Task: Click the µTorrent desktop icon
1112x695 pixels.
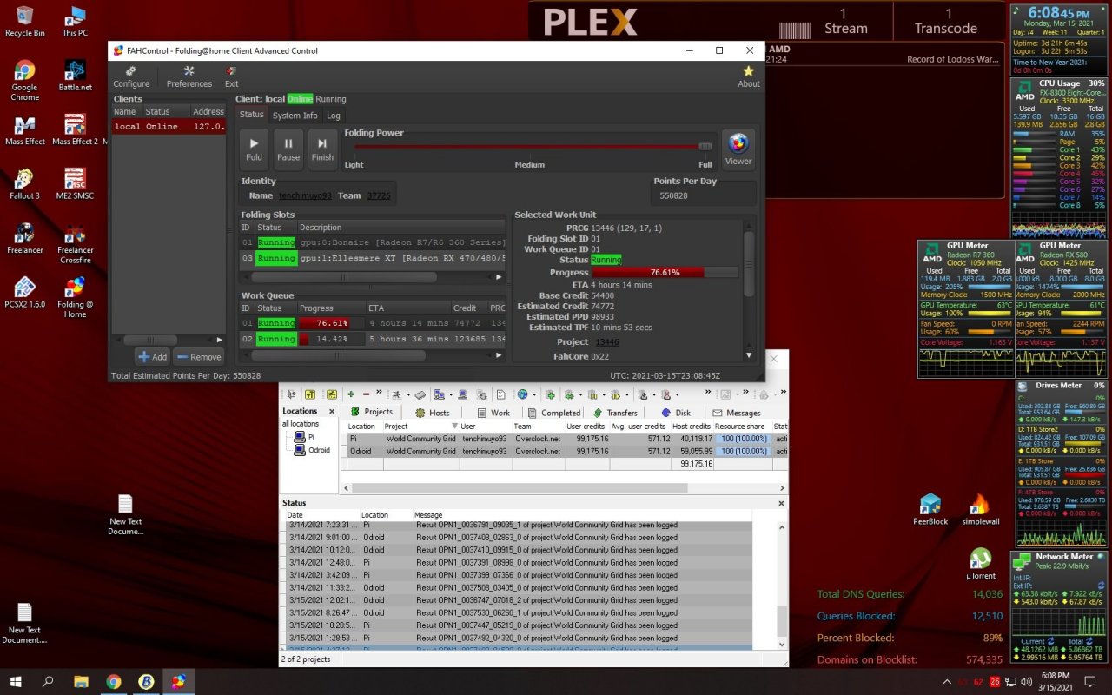Action: click(981, 563)
